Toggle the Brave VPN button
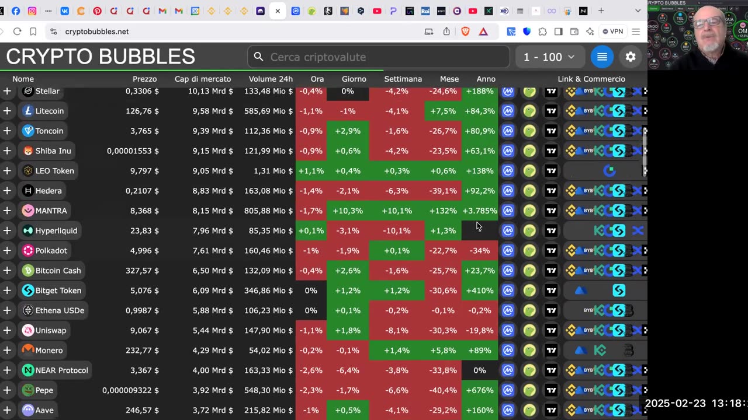 tap(613, 32)
